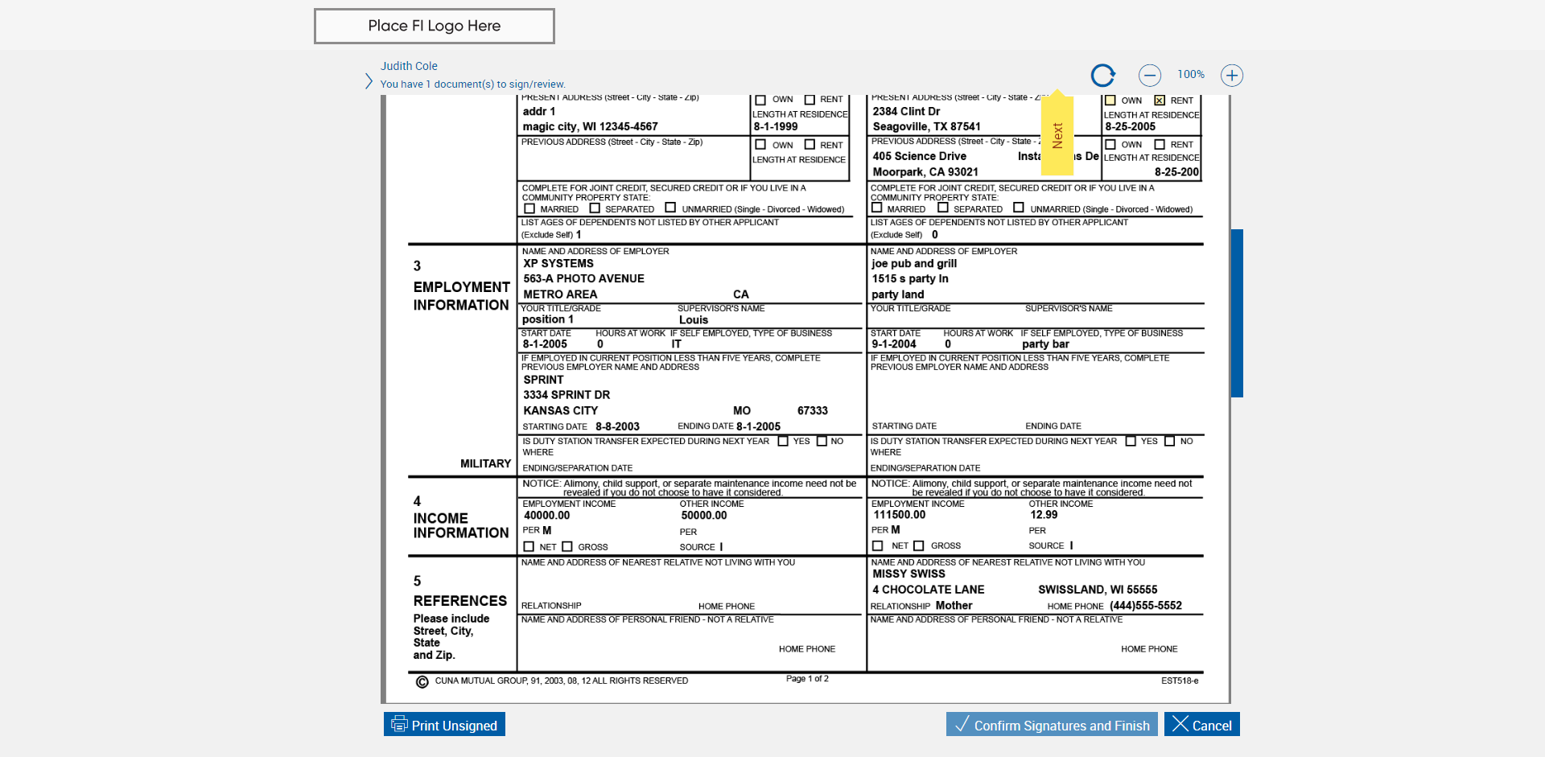1545x757 pixels.
Task: Click business type "party bar"
Action: pos(1045,344)
